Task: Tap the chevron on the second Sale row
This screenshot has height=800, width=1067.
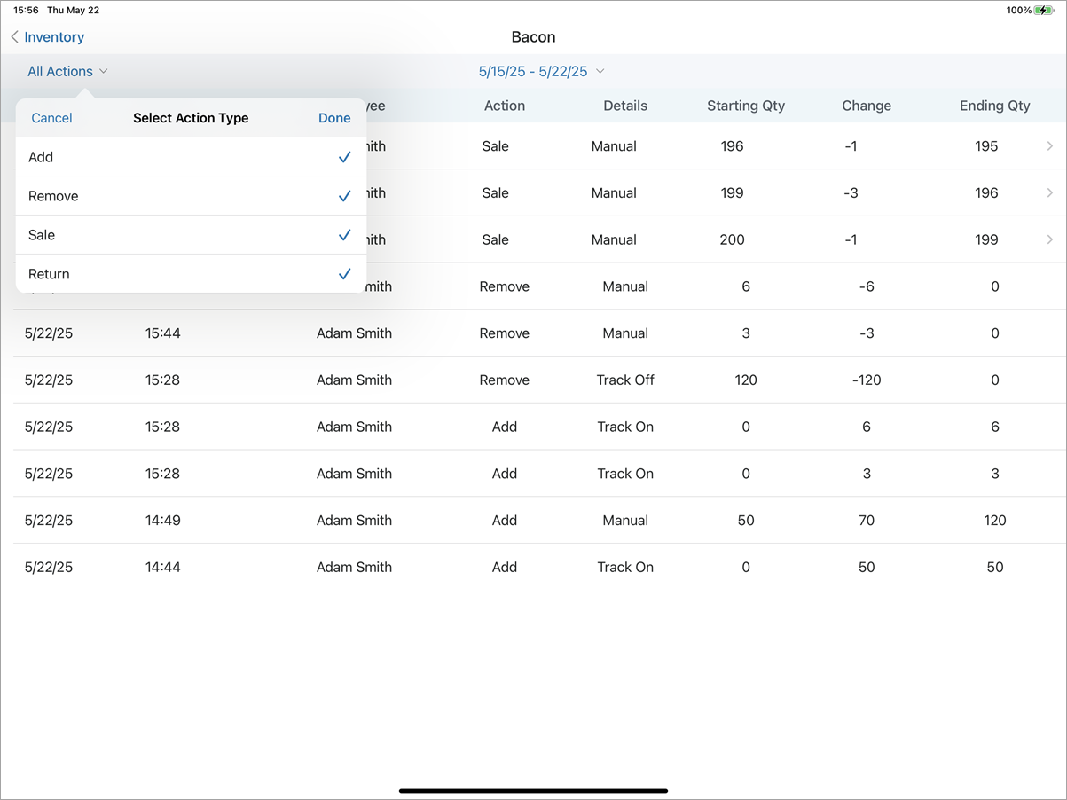Action: 1049,192
